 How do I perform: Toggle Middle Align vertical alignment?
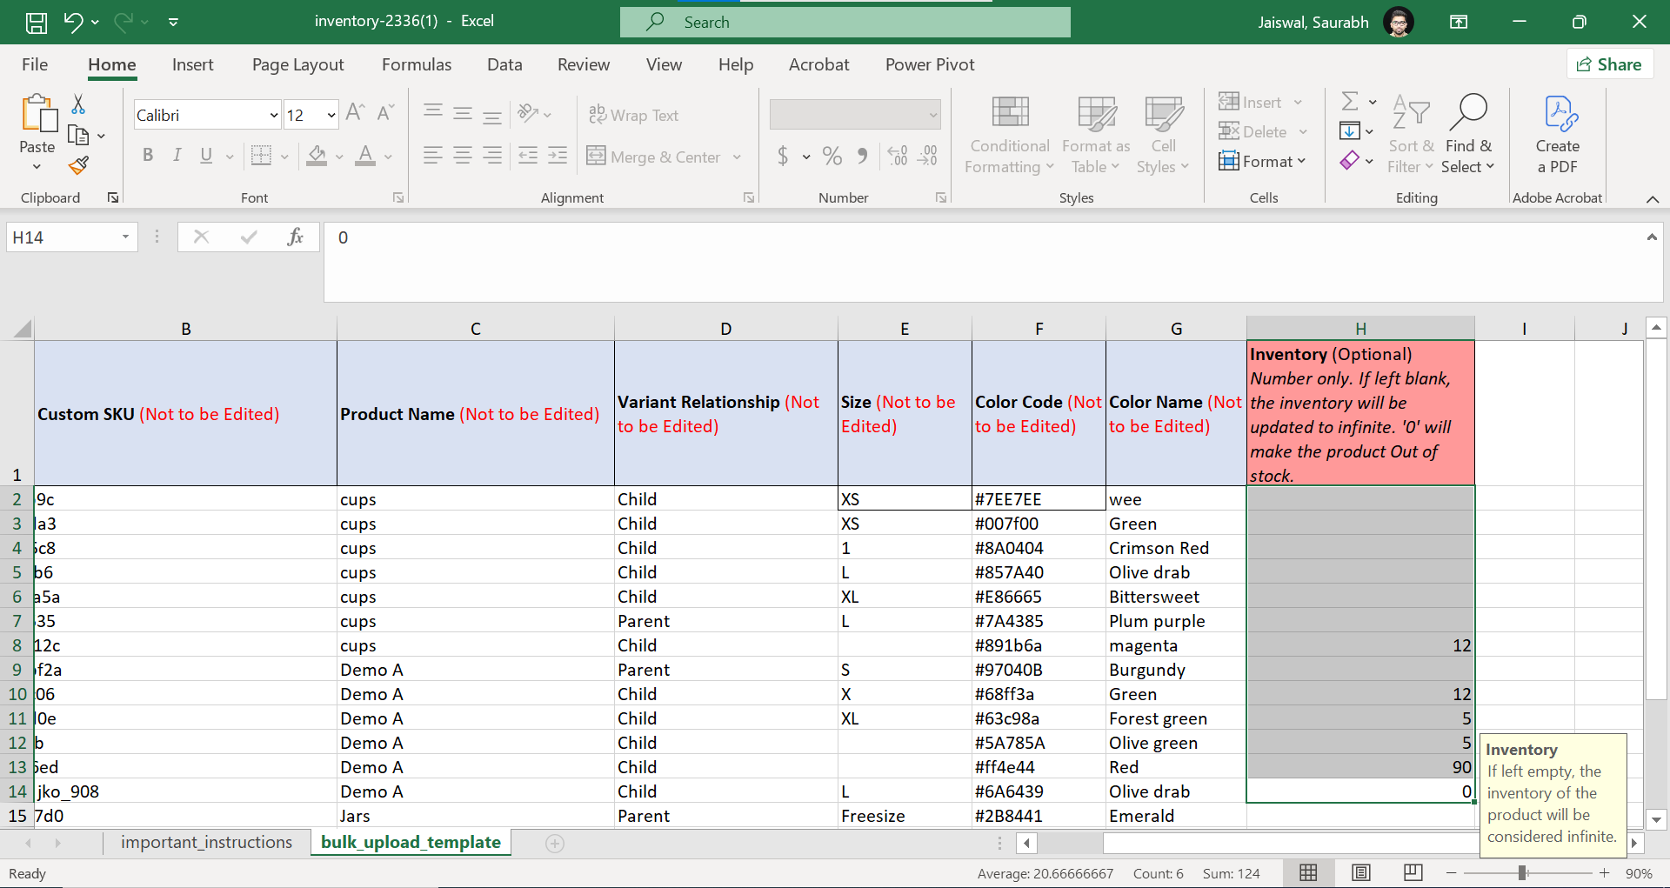(x=463, y=113)
